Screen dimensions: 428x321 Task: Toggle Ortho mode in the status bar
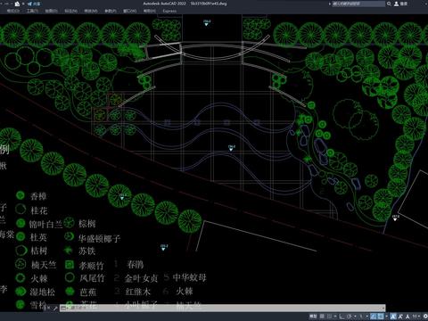(x=342, y=317)
